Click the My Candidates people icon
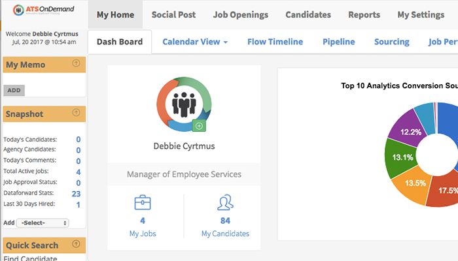 (225, 202)
